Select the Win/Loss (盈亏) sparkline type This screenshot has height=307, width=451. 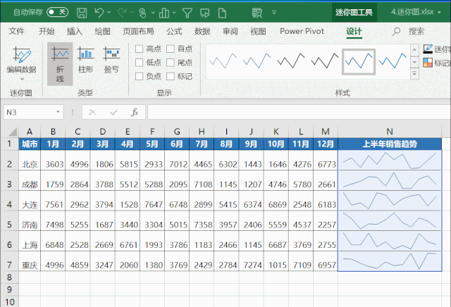(111, 61)
